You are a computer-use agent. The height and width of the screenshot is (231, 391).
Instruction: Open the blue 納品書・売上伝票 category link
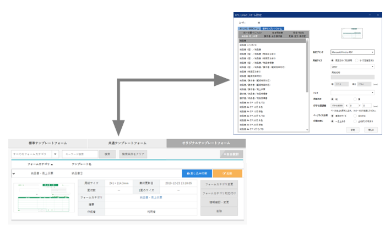pyautogui.click(x=151, y=197)
